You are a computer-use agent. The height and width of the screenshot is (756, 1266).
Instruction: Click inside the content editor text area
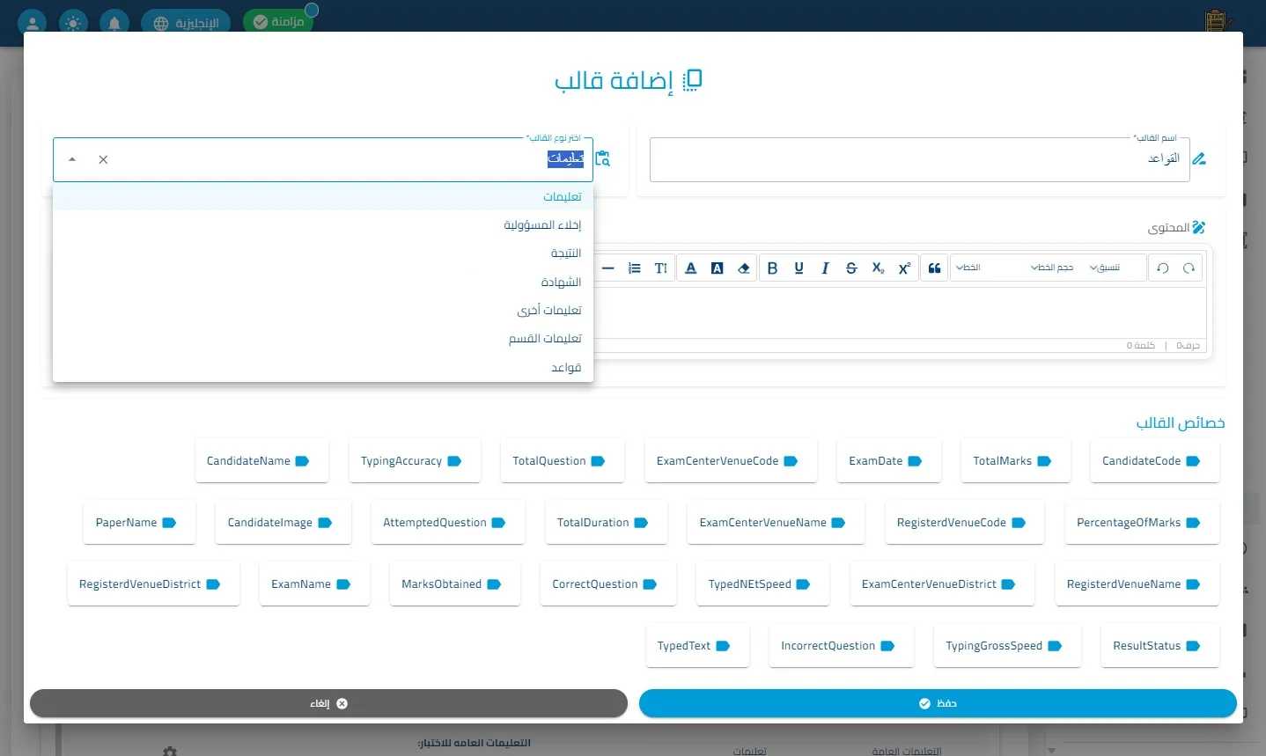click(x=898, y=312)
